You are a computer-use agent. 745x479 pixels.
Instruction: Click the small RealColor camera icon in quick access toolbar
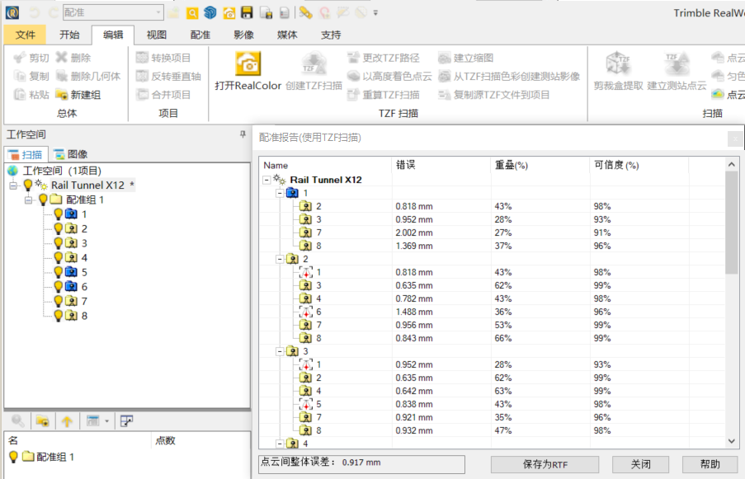pos(229,13)
